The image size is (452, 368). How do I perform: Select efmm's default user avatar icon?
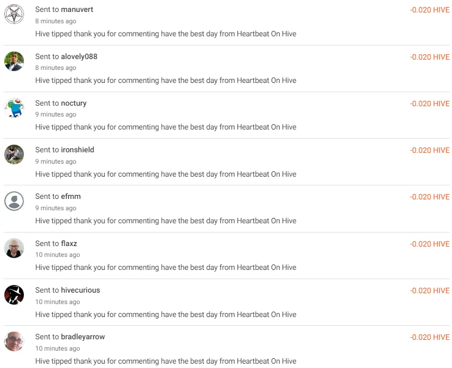tap(14, 201)
